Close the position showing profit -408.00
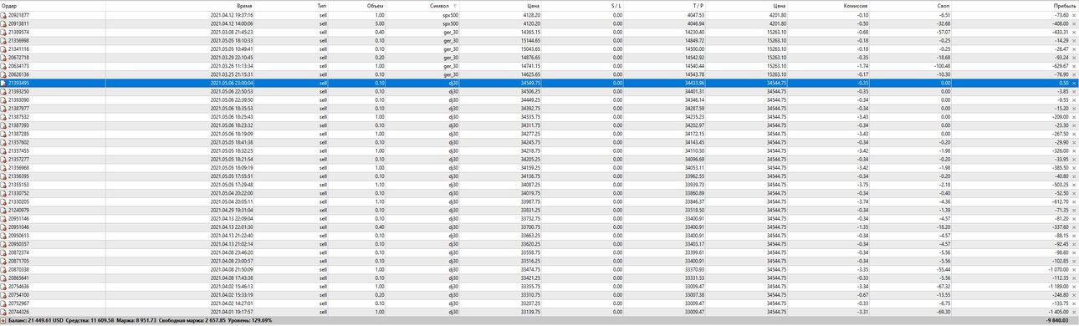 1075,23
